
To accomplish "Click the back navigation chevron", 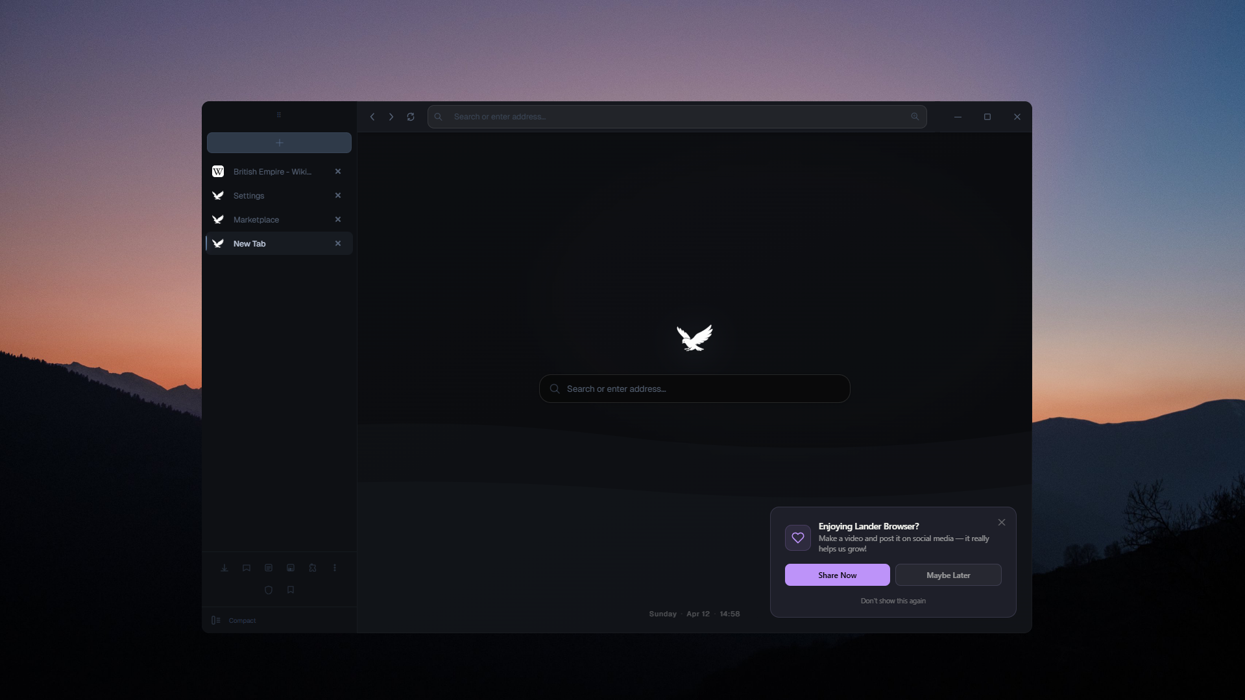I will [x=372, y=116].
